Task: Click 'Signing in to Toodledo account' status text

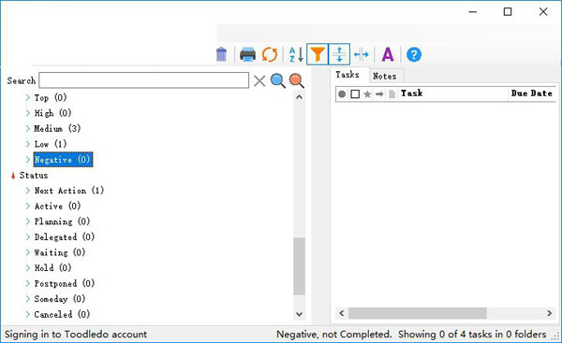Action: (76, 335)
